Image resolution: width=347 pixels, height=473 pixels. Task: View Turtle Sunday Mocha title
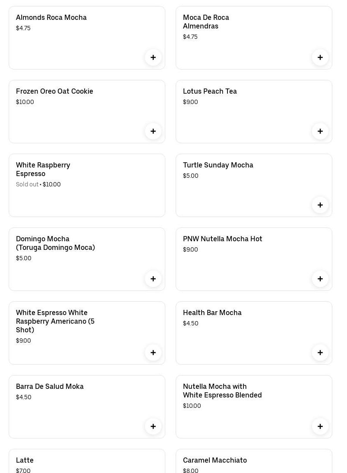click(218, 165)
